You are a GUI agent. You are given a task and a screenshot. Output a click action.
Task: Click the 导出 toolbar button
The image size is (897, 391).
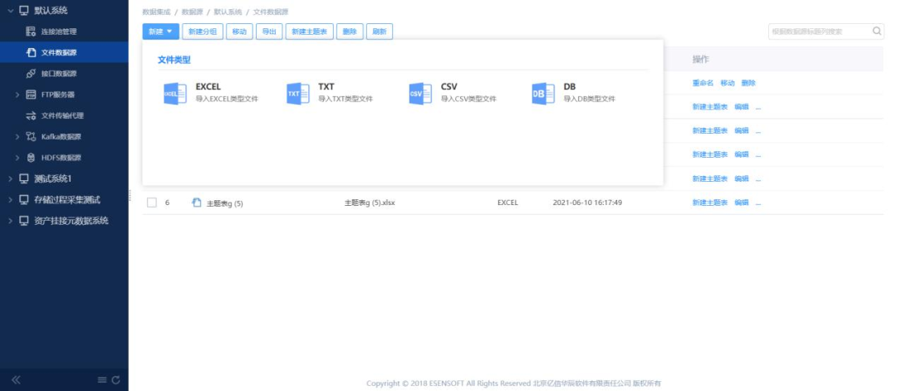coord(268,32)
